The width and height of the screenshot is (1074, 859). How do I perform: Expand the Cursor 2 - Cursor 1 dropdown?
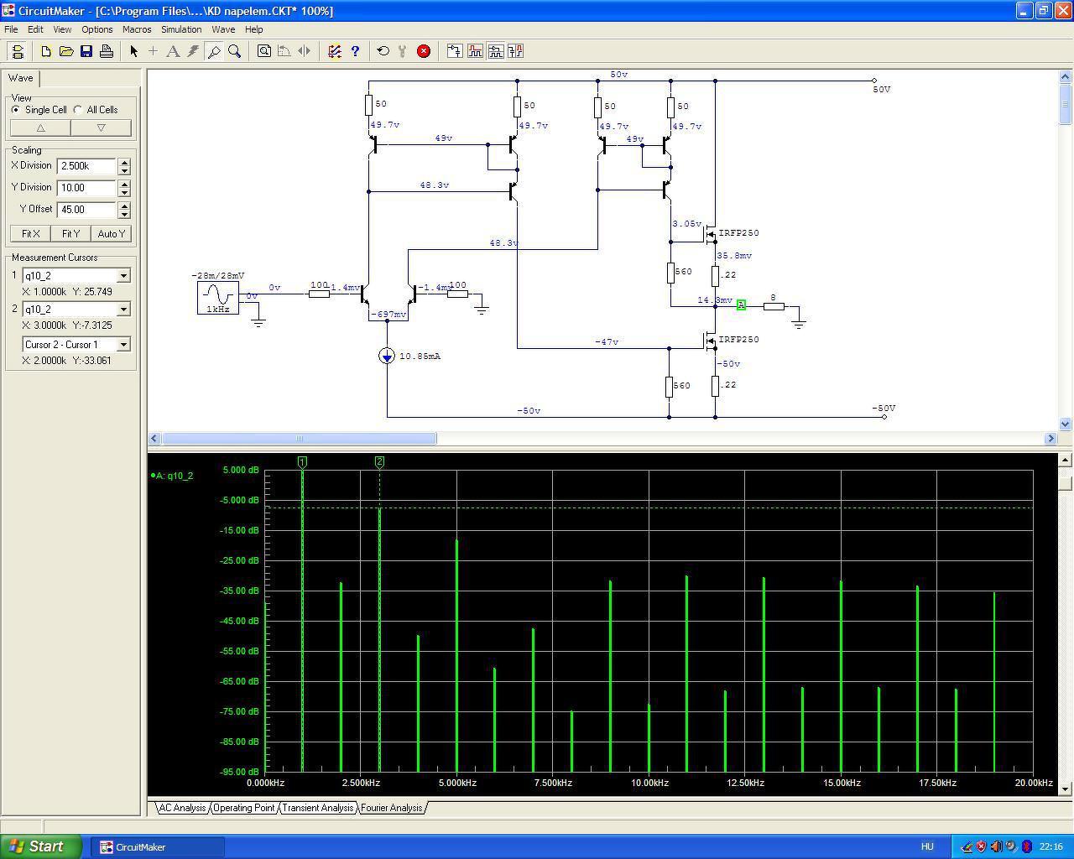coord(123,345)
